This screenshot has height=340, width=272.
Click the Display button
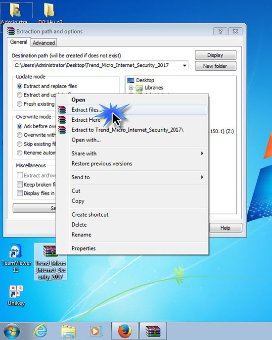216,55
